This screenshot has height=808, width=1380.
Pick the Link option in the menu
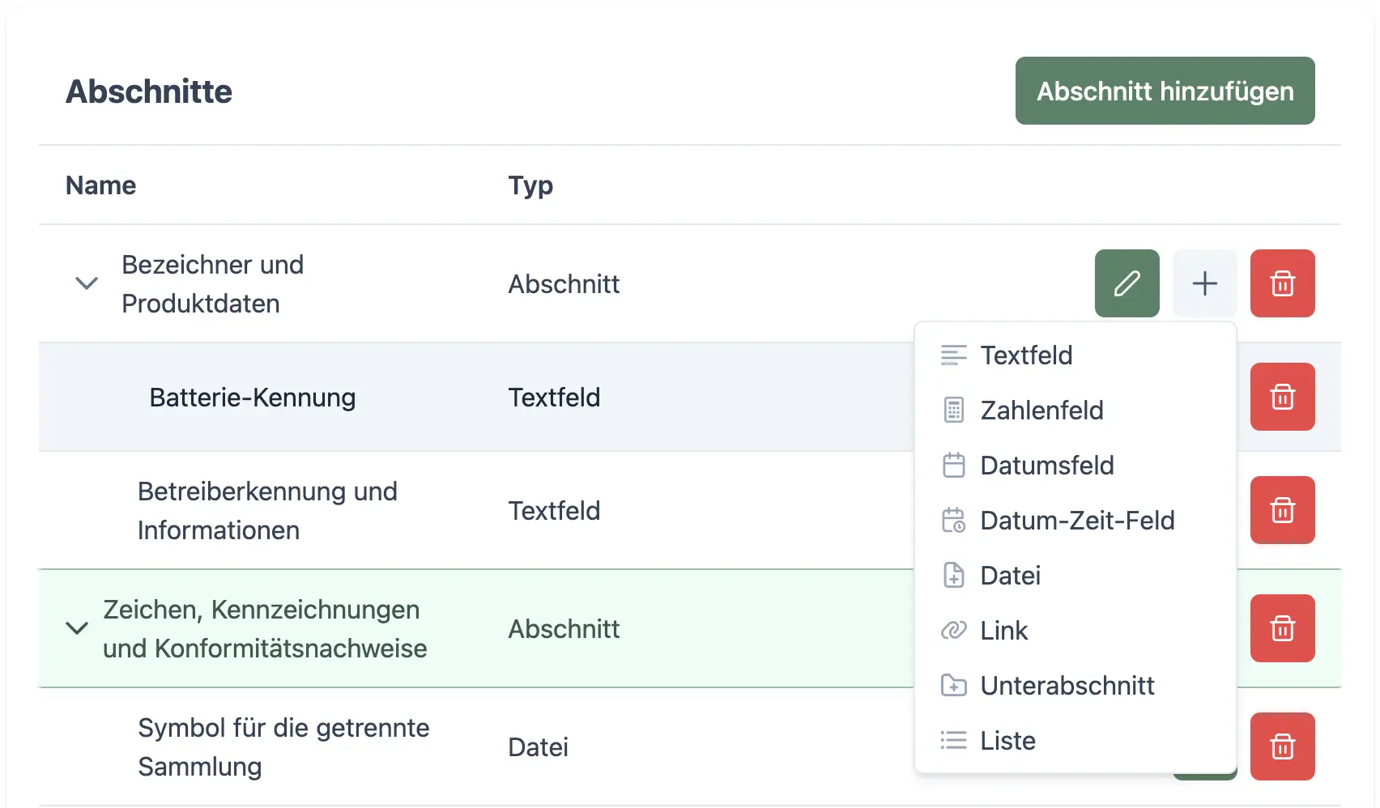1003,631
